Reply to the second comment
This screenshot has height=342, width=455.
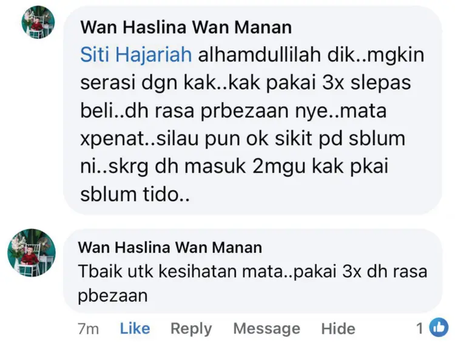pyautogui.click(x=191, y=329)
